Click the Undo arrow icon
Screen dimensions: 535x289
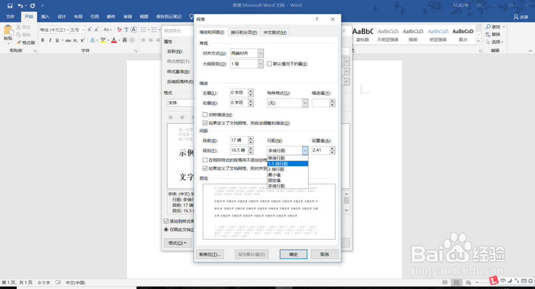coord(20,6)
